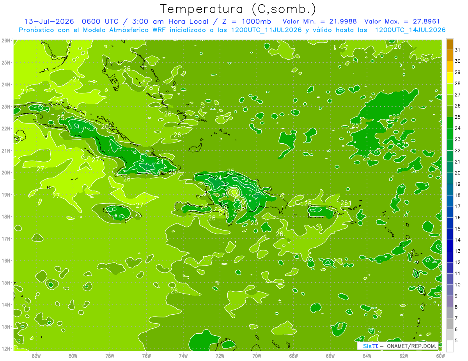468x361 pixels.
Task: Click the "23N" latitude axis label
Action: 5,106
